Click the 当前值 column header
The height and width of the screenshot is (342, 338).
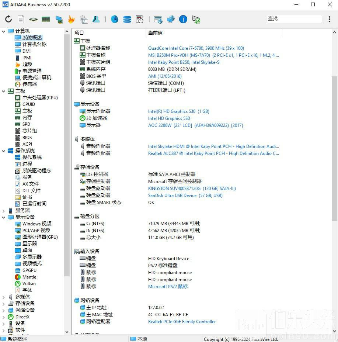(x=156, y=33)
